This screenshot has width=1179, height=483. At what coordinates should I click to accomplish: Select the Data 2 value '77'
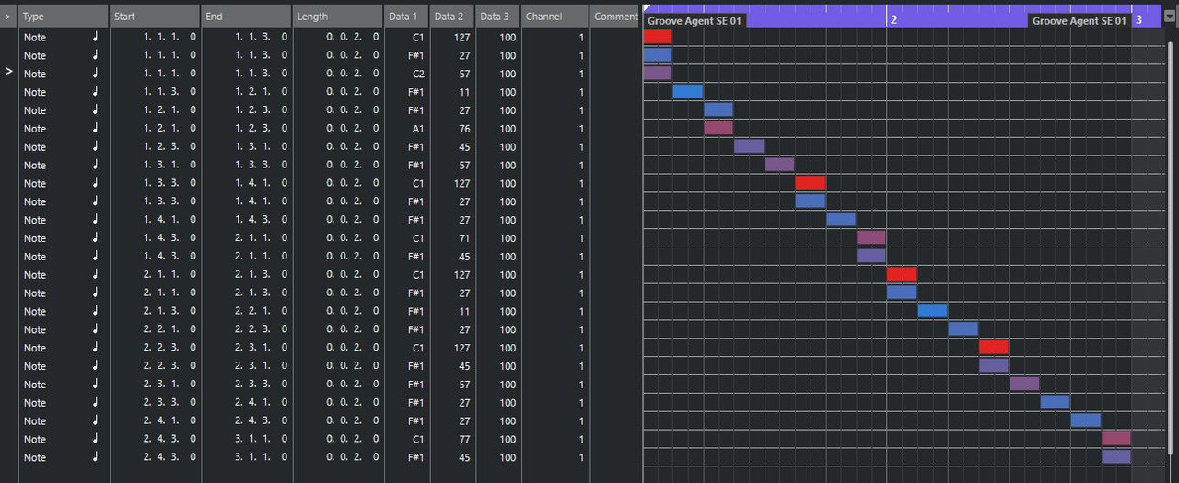[x=464, y=439]
